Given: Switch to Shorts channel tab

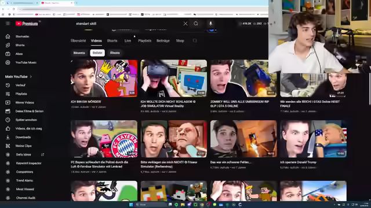Looking at the screenshot, I should [x=112, y=40].
